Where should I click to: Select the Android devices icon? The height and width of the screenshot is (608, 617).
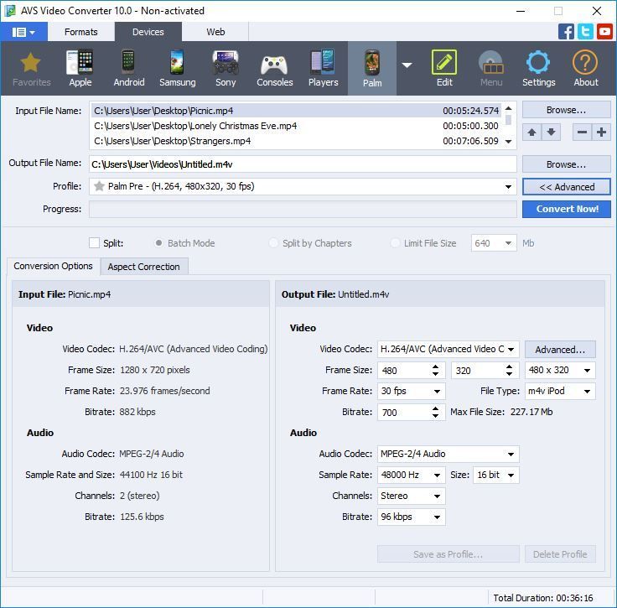(x=128, y=69)
